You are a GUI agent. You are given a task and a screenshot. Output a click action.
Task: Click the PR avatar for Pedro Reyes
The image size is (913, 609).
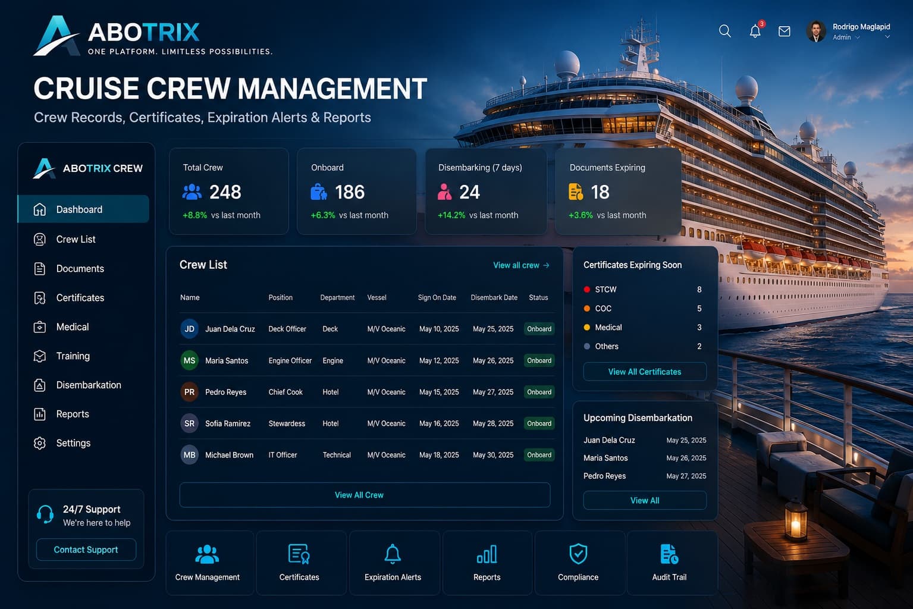(x=189, y=392)
